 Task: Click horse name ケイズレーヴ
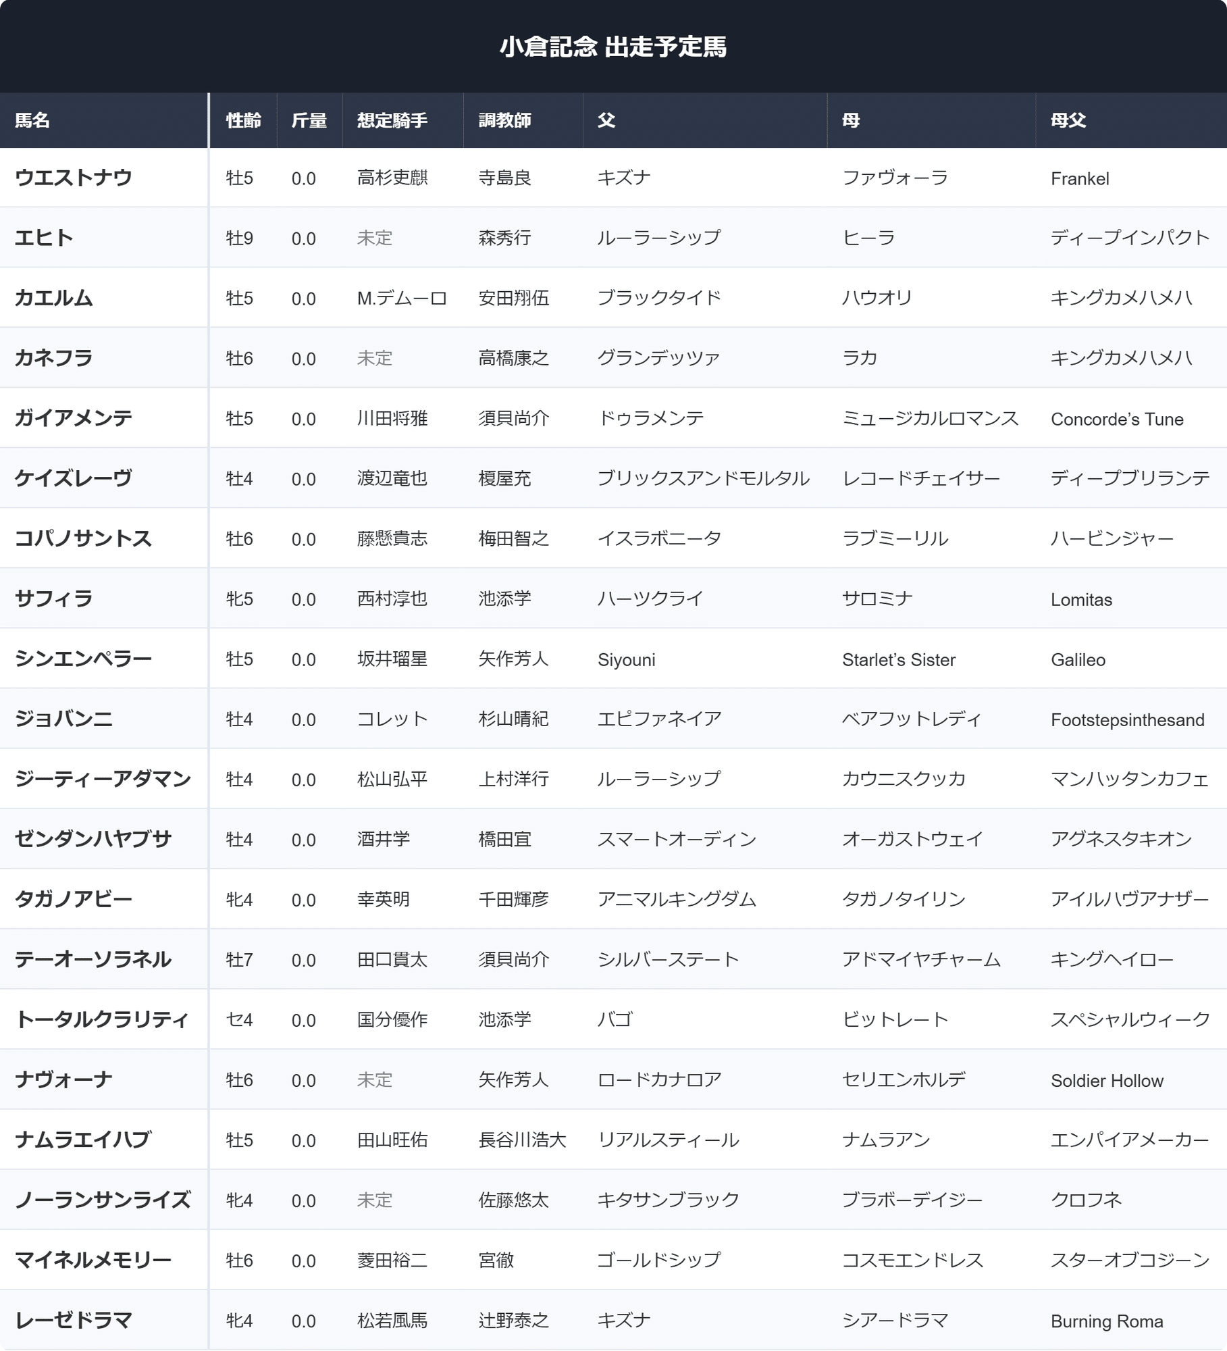point(74,478)
